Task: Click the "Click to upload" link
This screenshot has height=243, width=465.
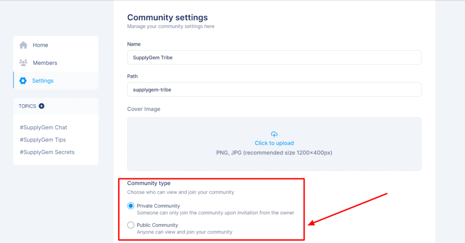Action: click(274, 143)
